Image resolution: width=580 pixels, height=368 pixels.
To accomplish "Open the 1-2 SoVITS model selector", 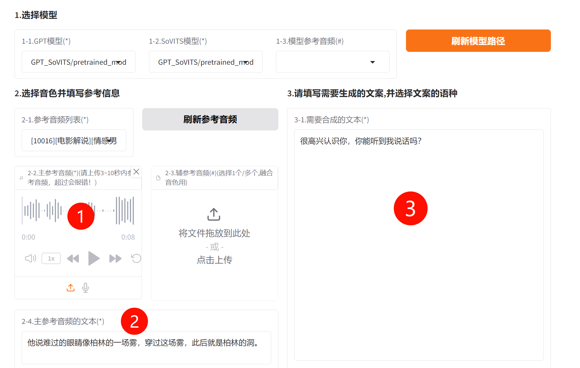I will click(206, 62).
